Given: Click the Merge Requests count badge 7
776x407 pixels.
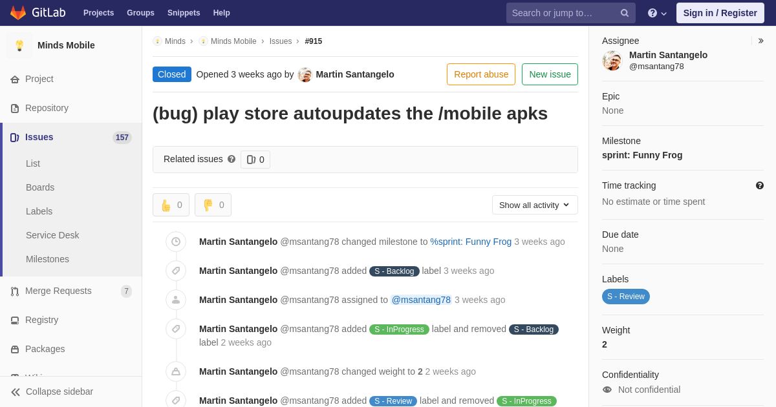Looking at the screenshot, I should point(126,291).
